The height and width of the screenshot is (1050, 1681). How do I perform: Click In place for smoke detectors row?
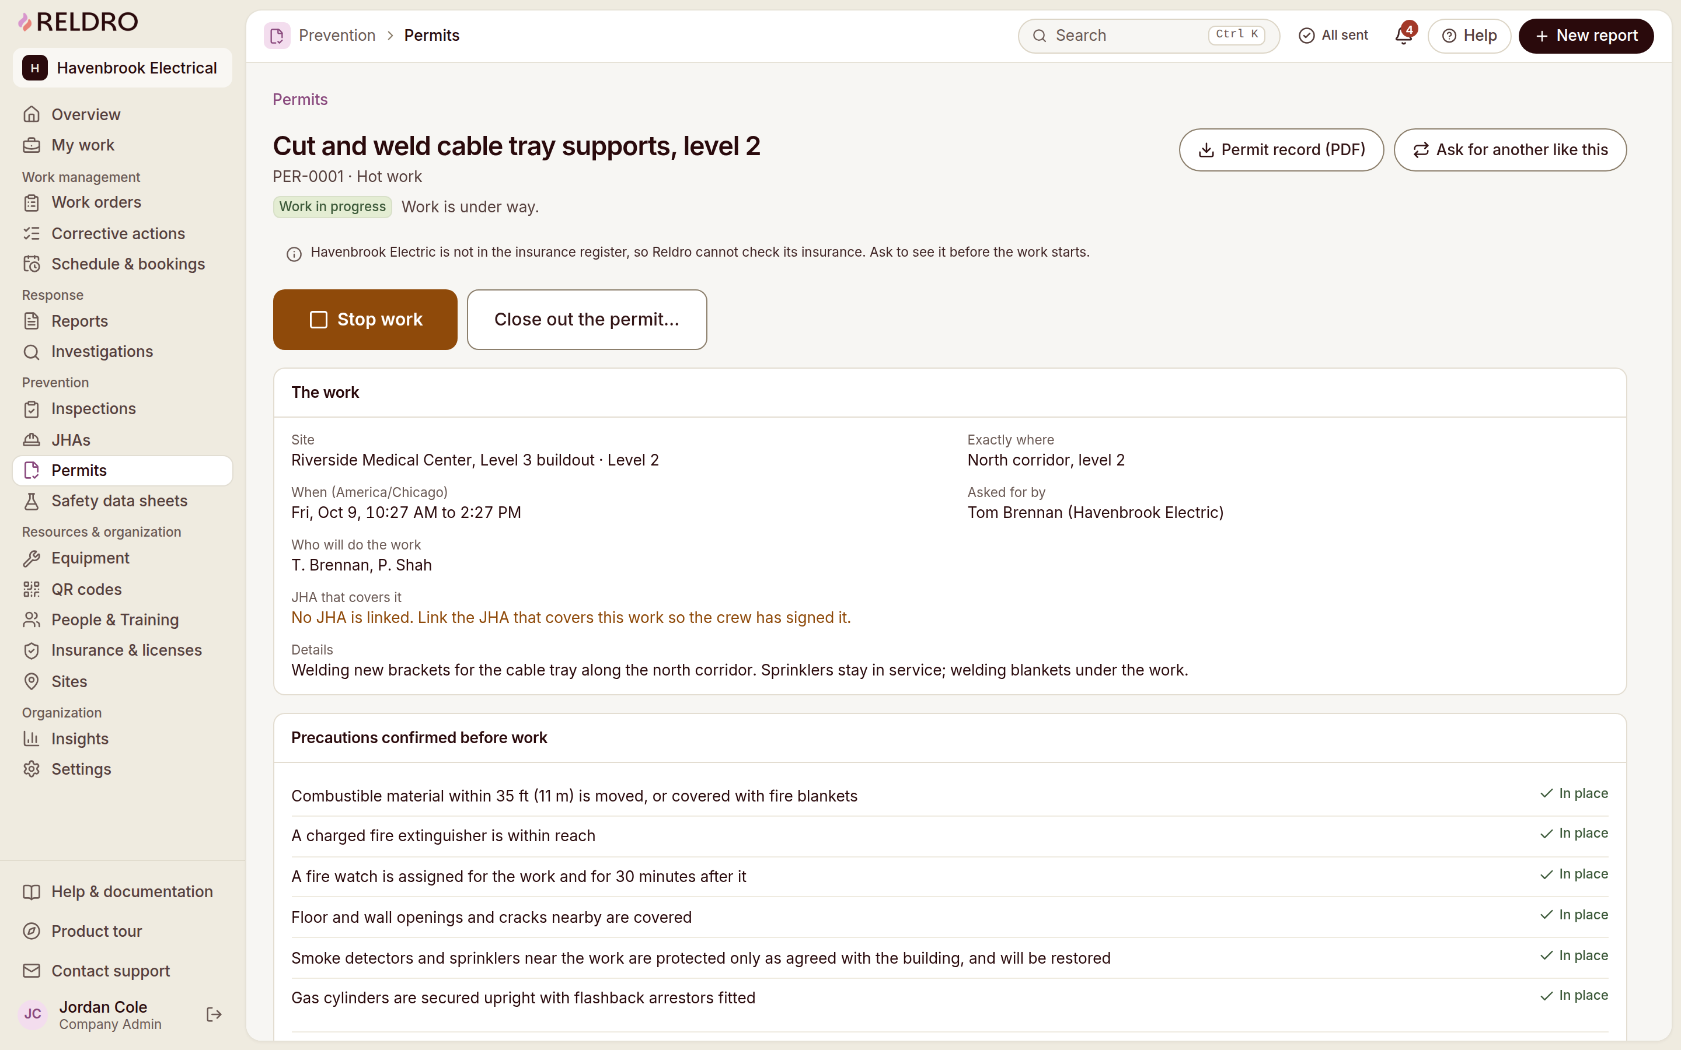point(1574,956)
